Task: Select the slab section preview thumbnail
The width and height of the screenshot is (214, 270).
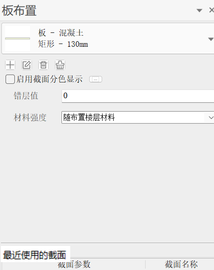Action: coord(18,38)
